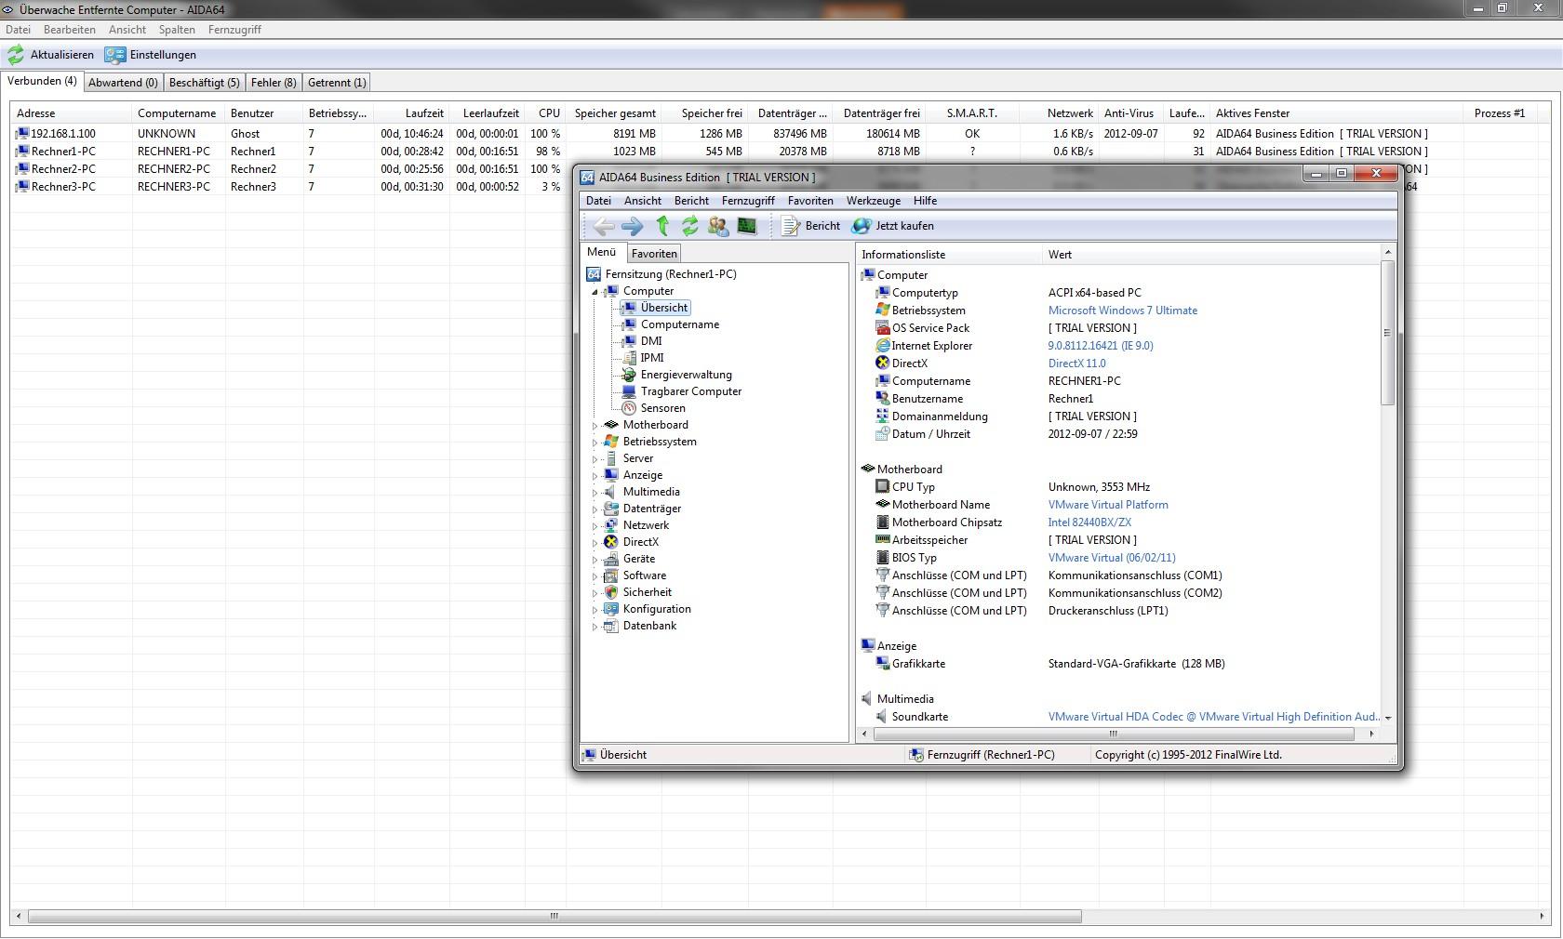Viewport: 1563px width, 939px height.
Task: Click the blue forward arrow in AIDA64 toolbar
Action: [632, 226]
